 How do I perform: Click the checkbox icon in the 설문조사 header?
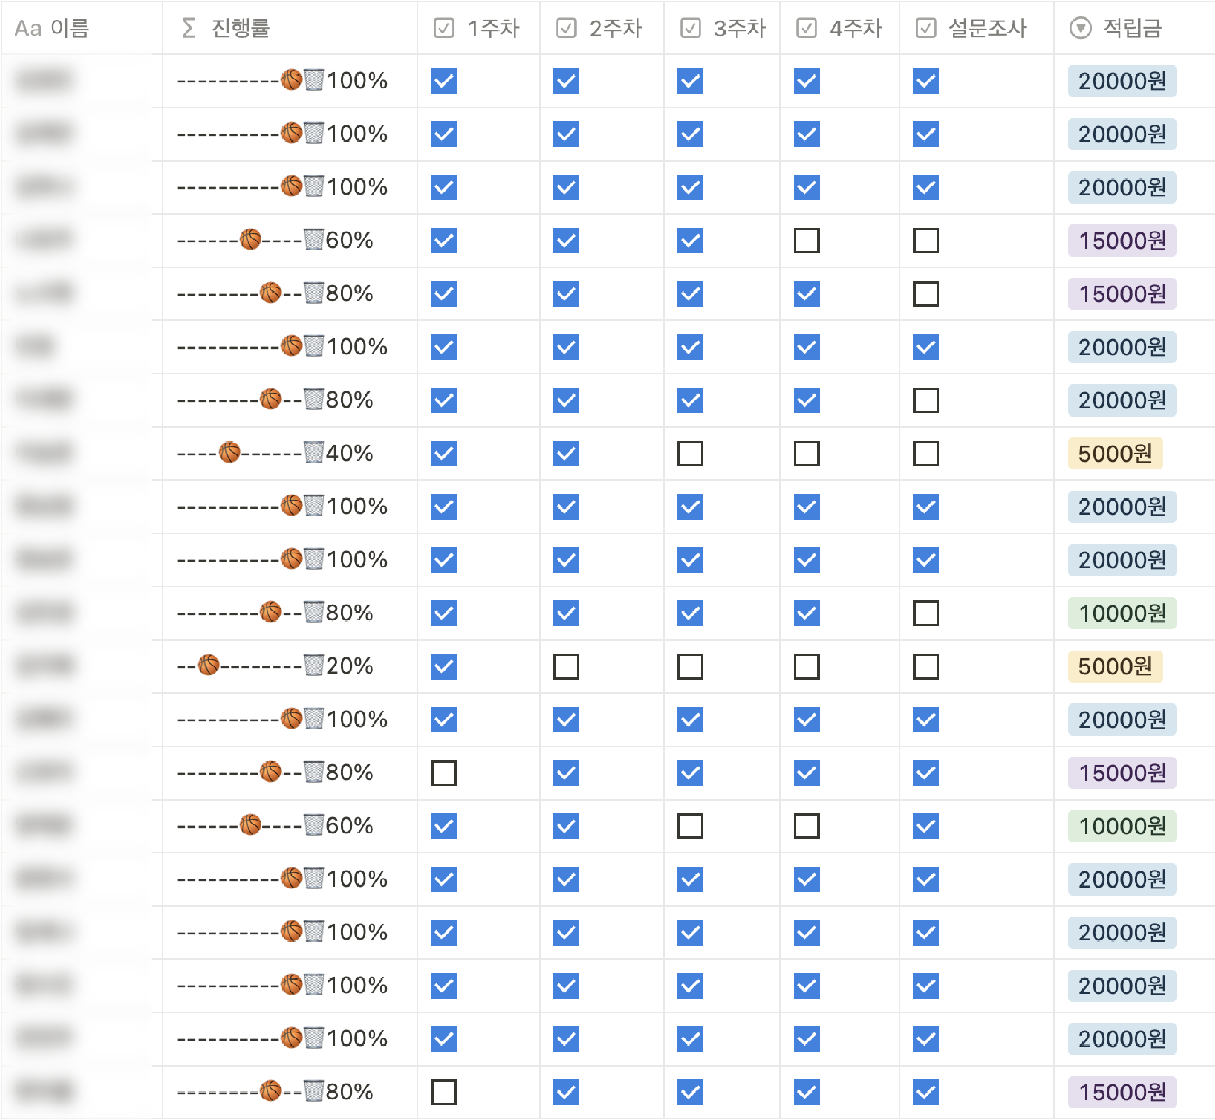point(925,28)
